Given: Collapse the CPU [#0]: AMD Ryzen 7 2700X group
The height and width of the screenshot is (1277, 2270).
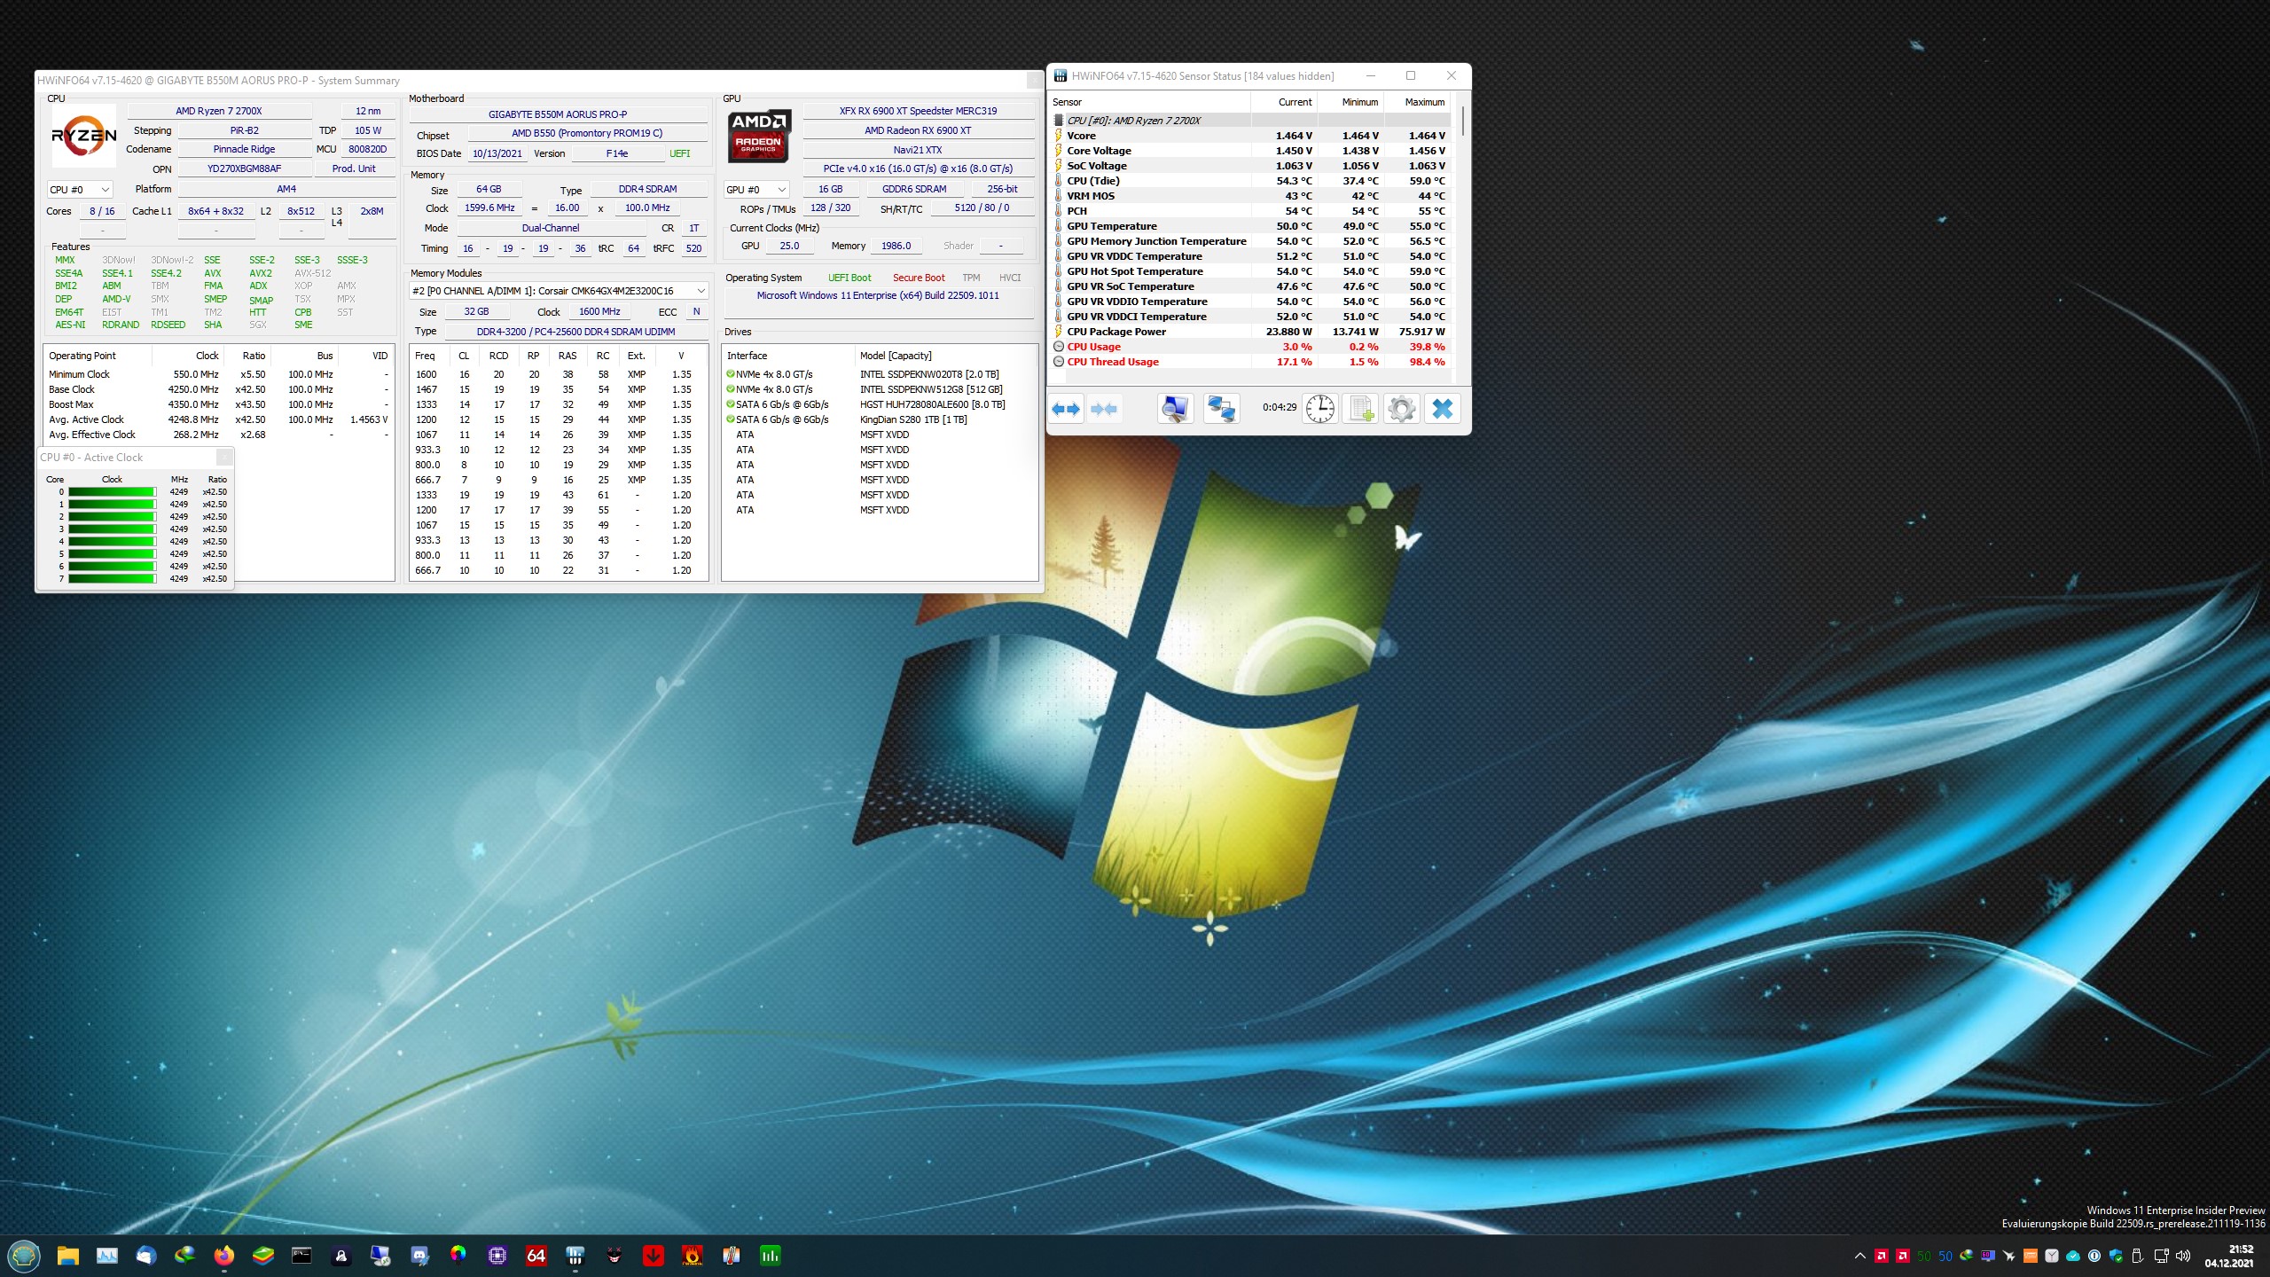Looking at the screenshot, I should point(1060,120).
